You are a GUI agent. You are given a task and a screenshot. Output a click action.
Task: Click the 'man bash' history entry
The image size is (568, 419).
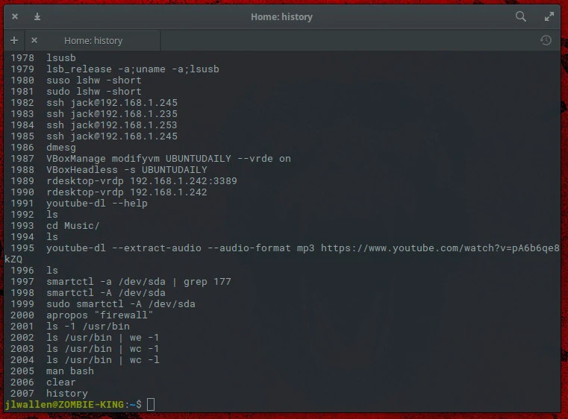70,371
